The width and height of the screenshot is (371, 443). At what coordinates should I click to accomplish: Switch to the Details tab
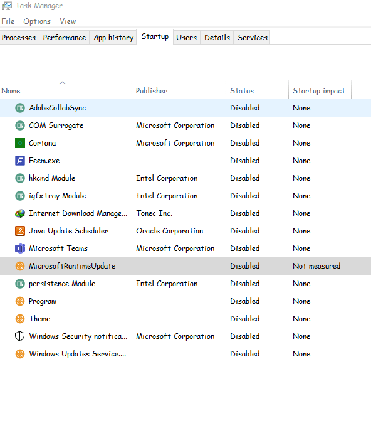tap(217, 37)
